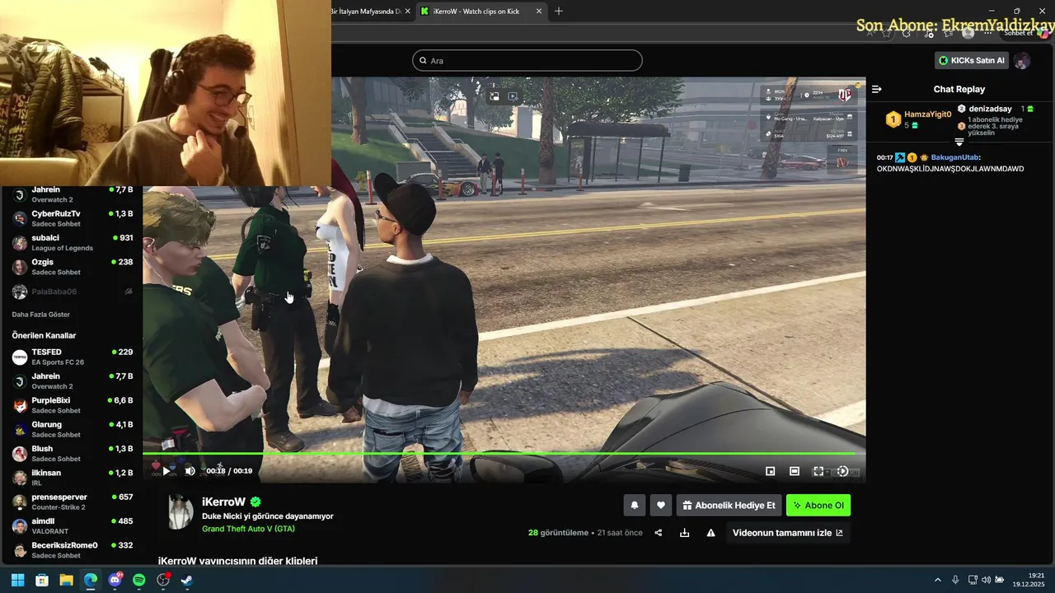
Task: Open browser settings and more menu
Action: (x=988, y=33)
